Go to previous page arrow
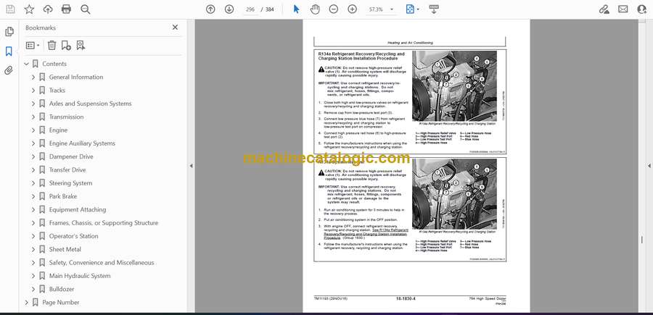Viewport: 653px width, 315px height. (210, 9)
